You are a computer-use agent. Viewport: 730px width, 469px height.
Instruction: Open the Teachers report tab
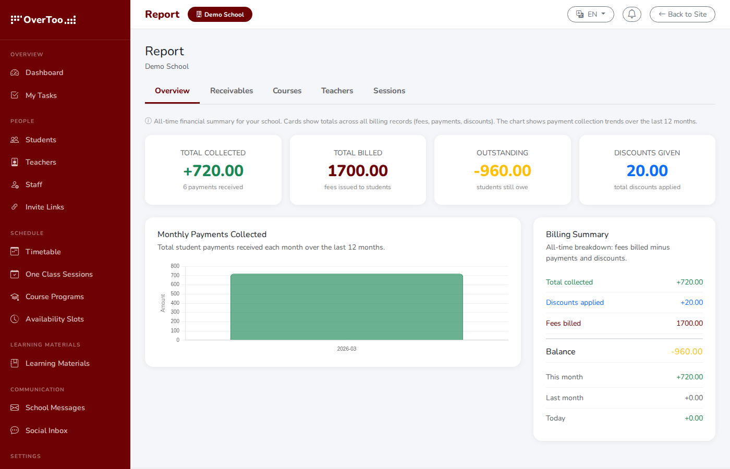coord(337,91)
